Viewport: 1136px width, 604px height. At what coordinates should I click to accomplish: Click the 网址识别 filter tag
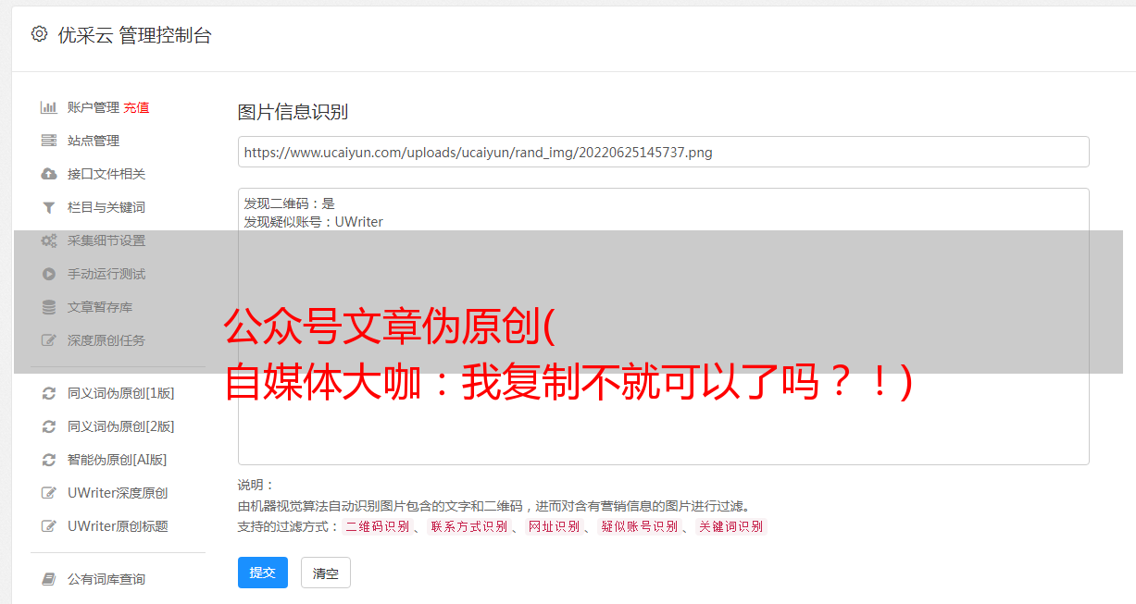coord(554,526)
